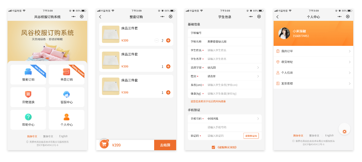Toggle the 《被服购买须知》 agreement checkbox

pos(213,147)
